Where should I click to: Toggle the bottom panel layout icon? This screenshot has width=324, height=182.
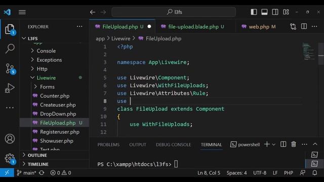coord(264,12)
